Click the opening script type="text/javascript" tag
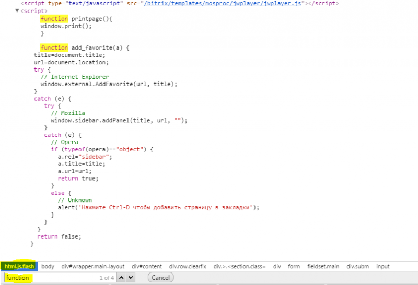418x285 pixels. pos(180,3)
